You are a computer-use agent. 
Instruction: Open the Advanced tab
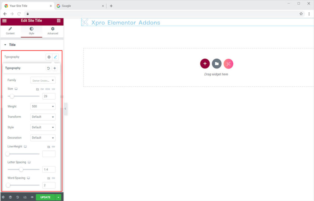coord(53,31)
